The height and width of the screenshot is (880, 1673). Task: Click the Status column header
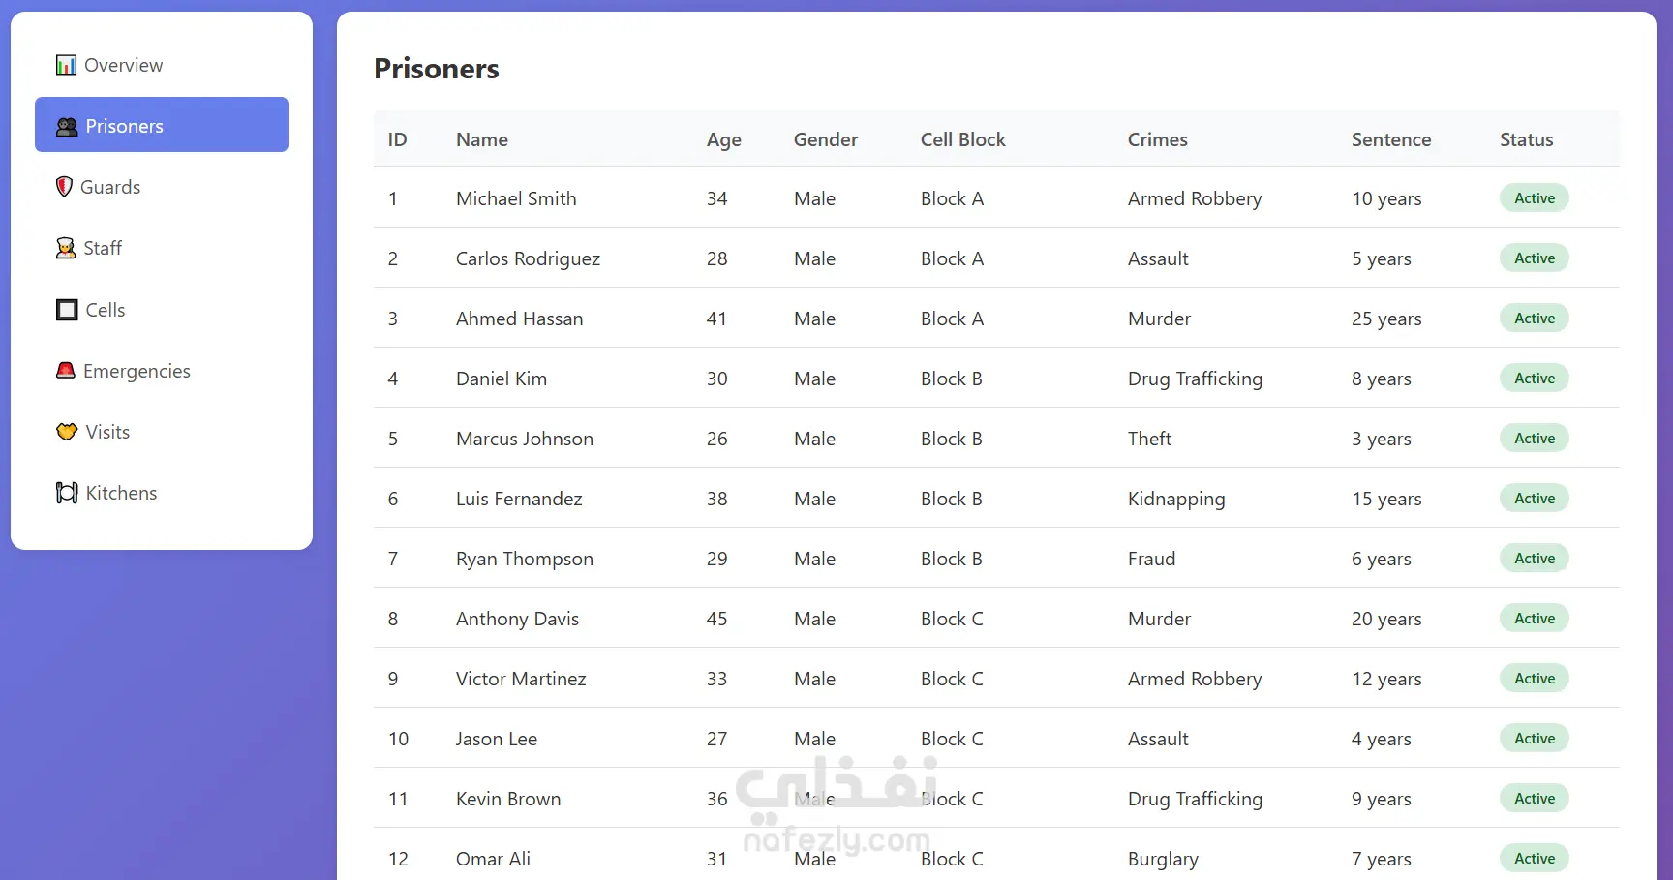click(1527, 139)
